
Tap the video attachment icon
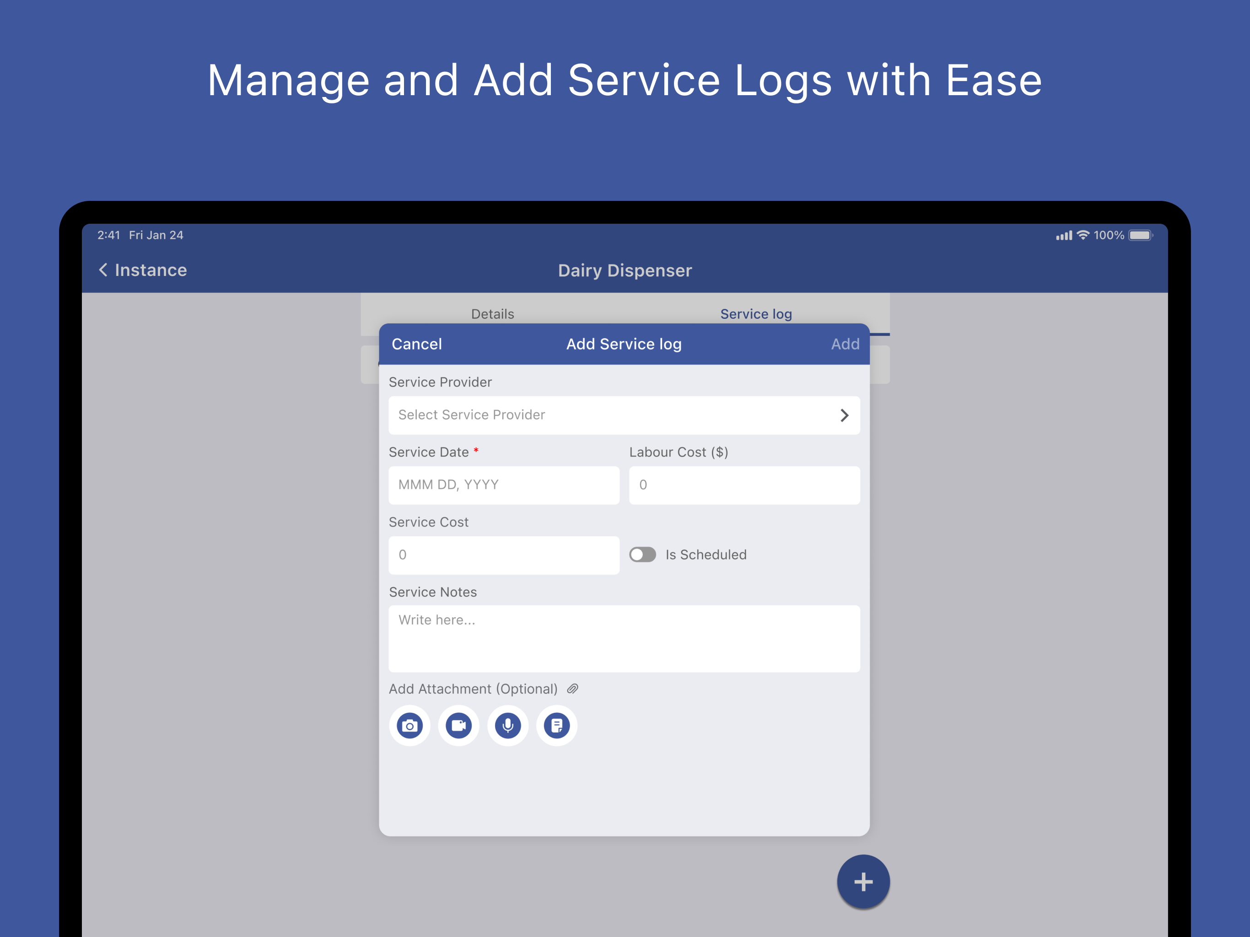459,725
